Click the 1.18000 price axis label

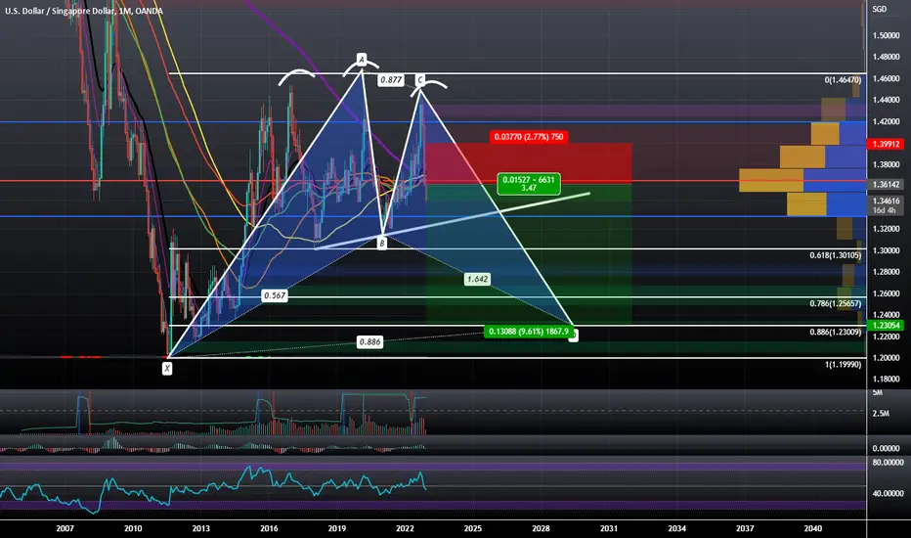point(886,380)
